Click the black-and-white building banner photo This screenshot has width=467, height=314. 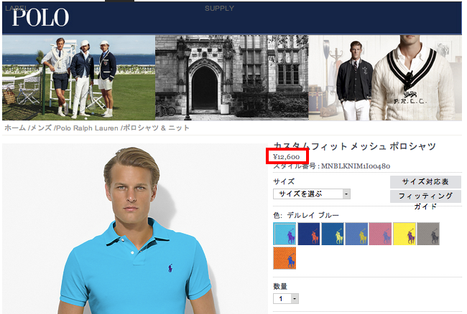coord(232,78)
